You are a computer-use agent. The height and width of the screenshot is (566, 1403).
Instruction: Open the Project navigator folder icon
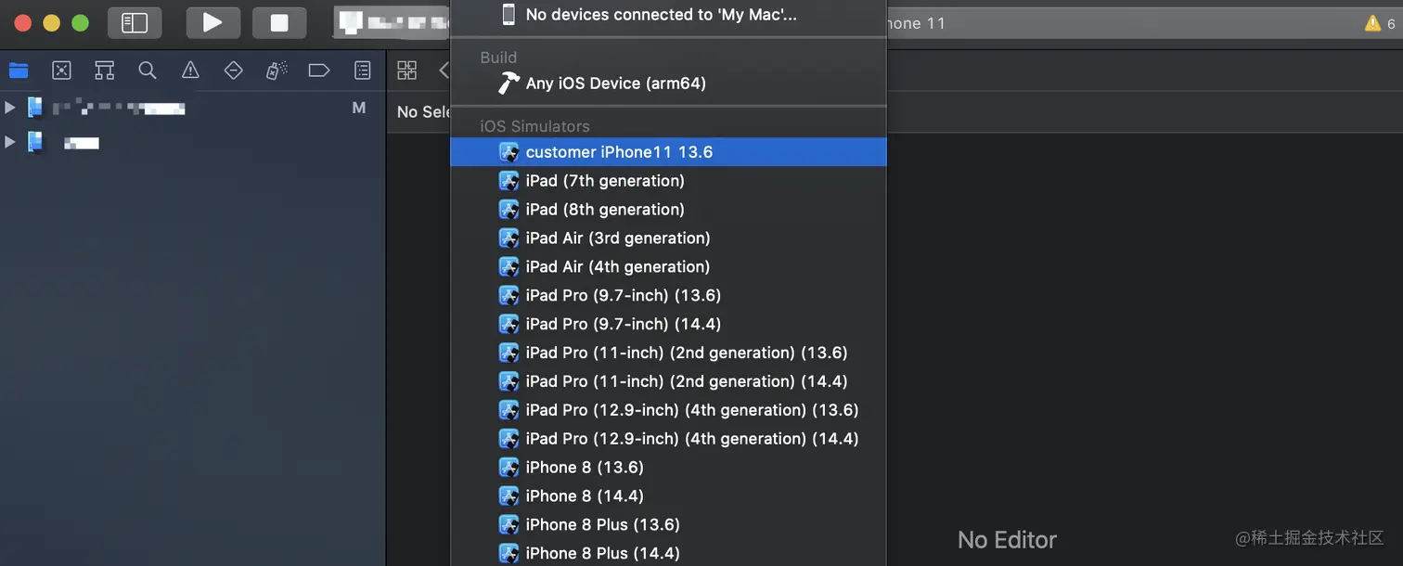pos(19,71)
